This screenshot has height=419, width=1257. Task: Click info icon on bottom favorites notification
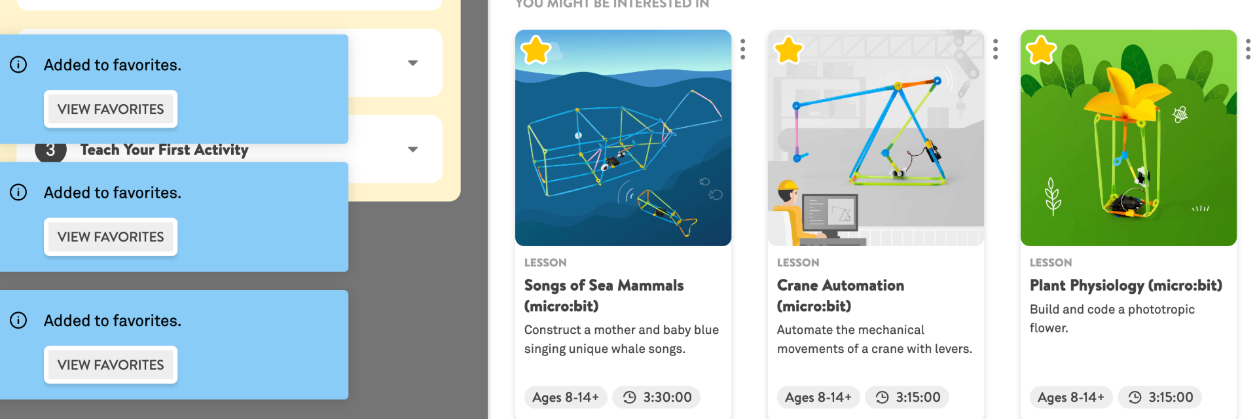[18, 320]
